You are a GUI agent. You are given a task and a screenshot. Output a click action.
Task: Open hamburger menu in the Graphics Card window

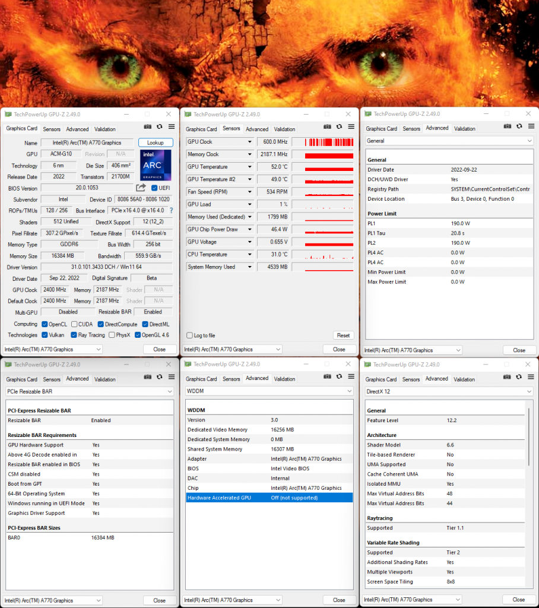[172, 126]
